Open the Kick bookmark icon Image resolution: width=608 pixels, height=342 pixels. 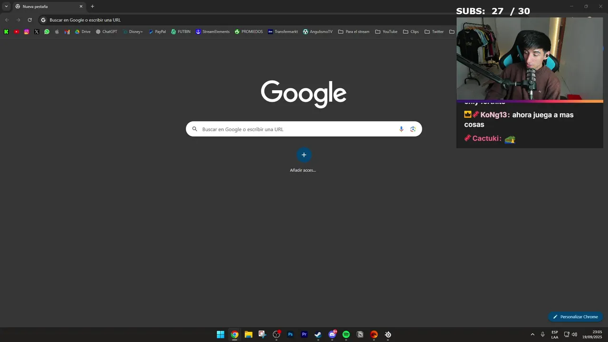(x=6, y=32)
